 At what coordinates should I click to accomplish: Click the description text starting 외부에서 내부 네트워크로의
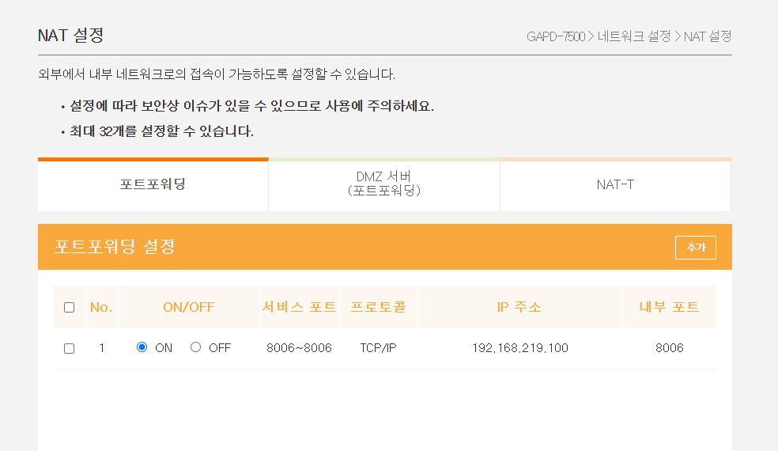pos(217,74)
